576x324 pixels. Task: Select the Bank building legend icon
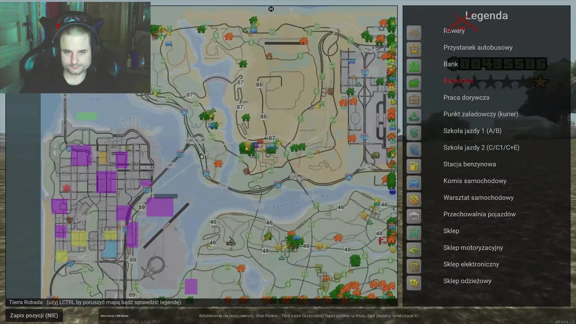pyautogui.click(x=414, y=66)
